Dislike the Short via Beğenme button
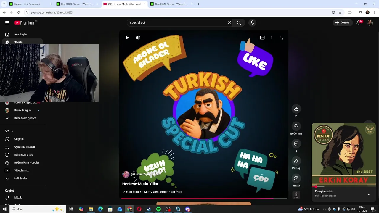This screenshot has height=213, width=379. pyautogui.click(x=296, y=126)
